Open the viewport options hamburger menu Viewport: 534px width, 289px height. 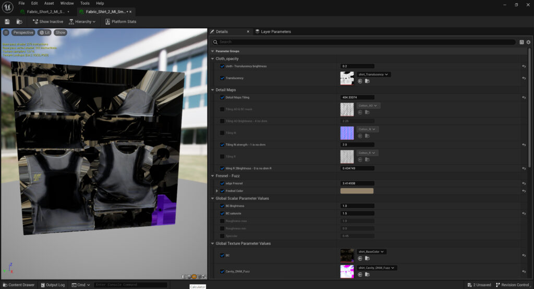pos(6,32)
